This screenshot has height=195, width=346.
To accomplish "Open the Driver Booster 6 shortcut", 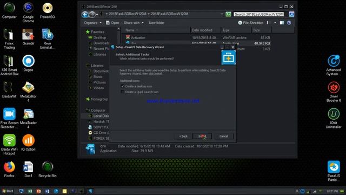I will [334, 92].
